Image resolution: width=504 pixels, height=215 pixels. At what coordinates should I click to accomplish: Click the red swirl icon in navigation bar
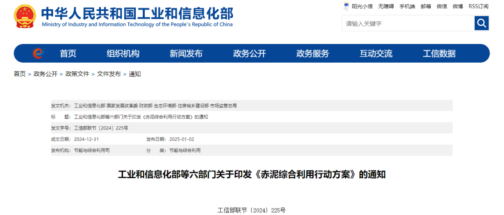click(38, 53)
